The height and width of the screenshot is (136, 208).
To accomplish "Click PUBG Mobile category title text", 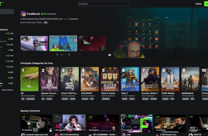I will coord(168,93).
